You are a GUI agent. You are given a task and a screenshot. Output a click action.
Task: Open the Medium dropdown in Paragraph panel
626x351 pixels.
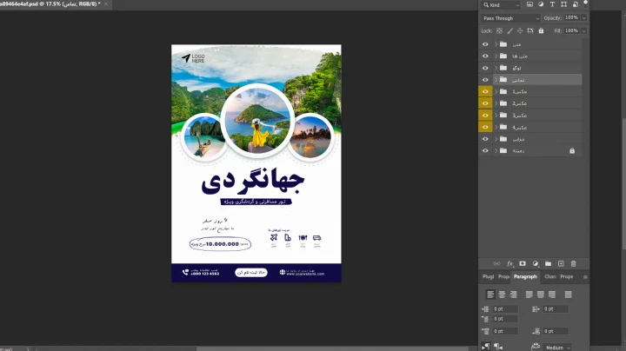(557, 348)
